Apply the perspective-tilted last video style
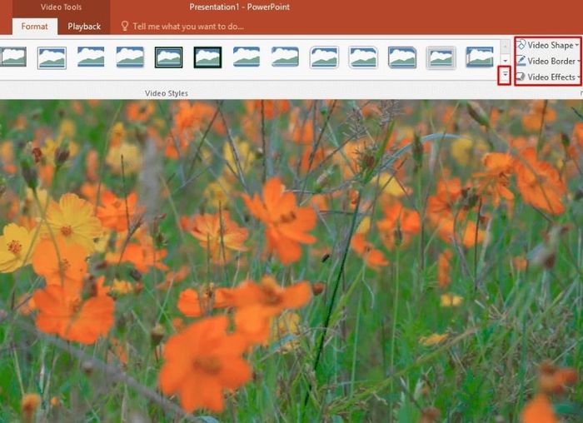583x423 pixels. 480,57
